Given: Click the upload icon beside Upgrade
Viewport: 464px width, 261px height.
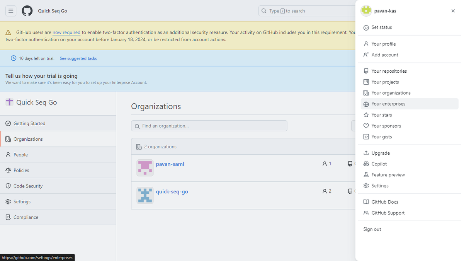Looking at the screenshot, I should tap(366, 153).
